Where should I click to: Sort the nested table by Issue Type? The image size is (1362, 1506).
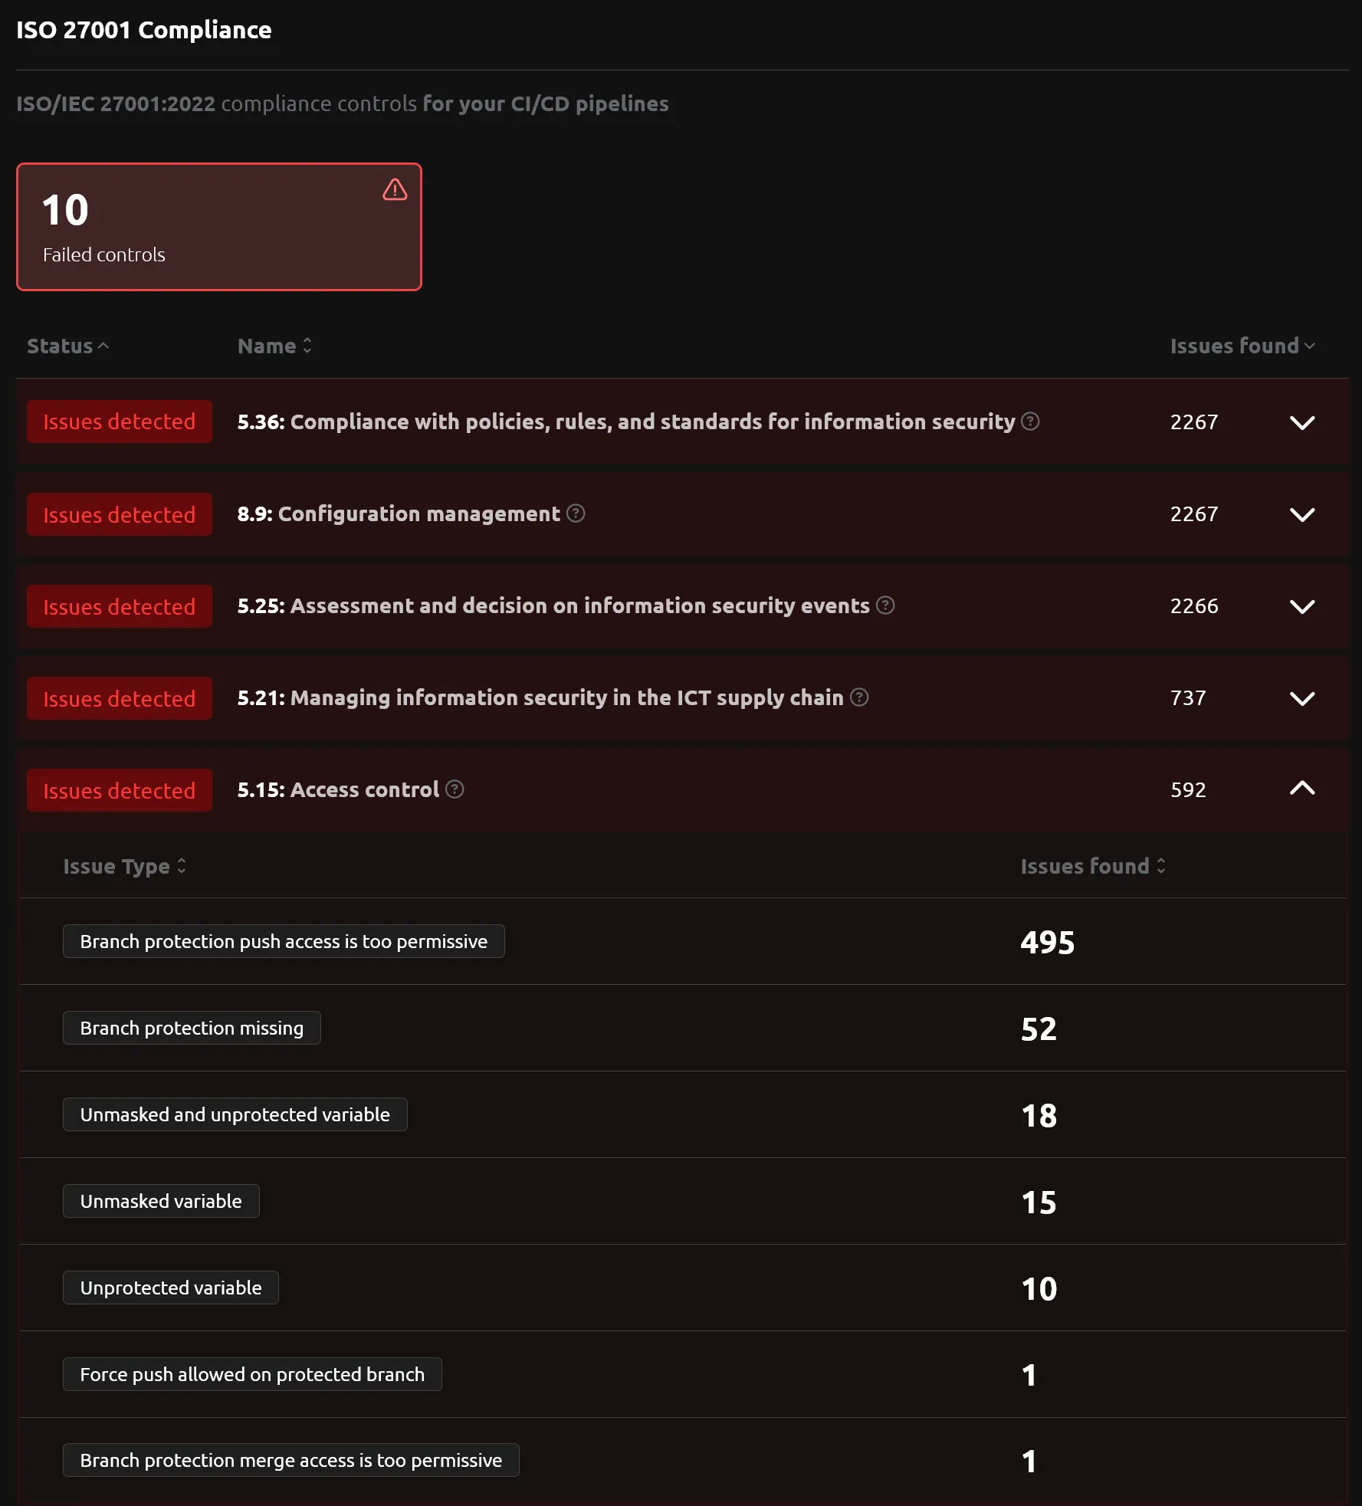pos(125,866)
